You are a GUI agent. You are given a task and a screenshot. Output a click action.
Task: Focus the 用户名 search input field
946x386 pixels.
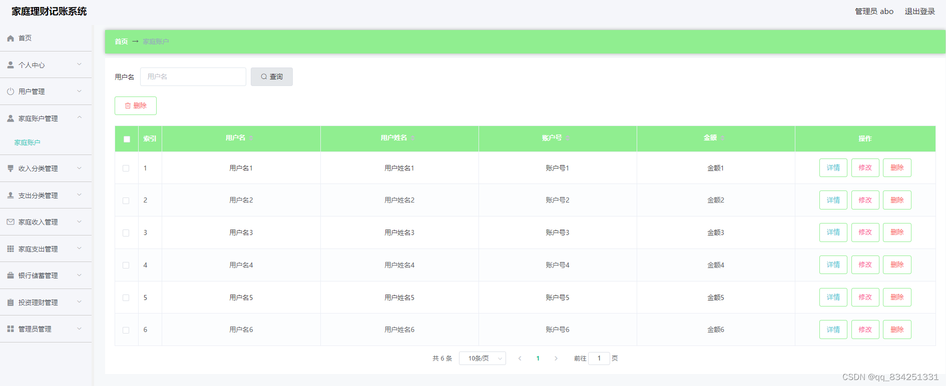(193, 76)
